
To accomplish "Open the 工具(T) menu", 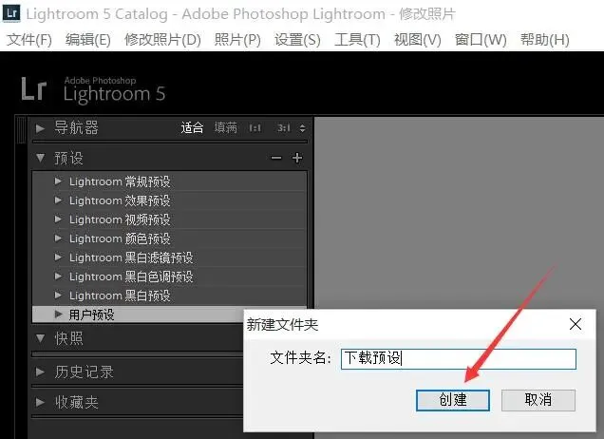I will [357, 39].
